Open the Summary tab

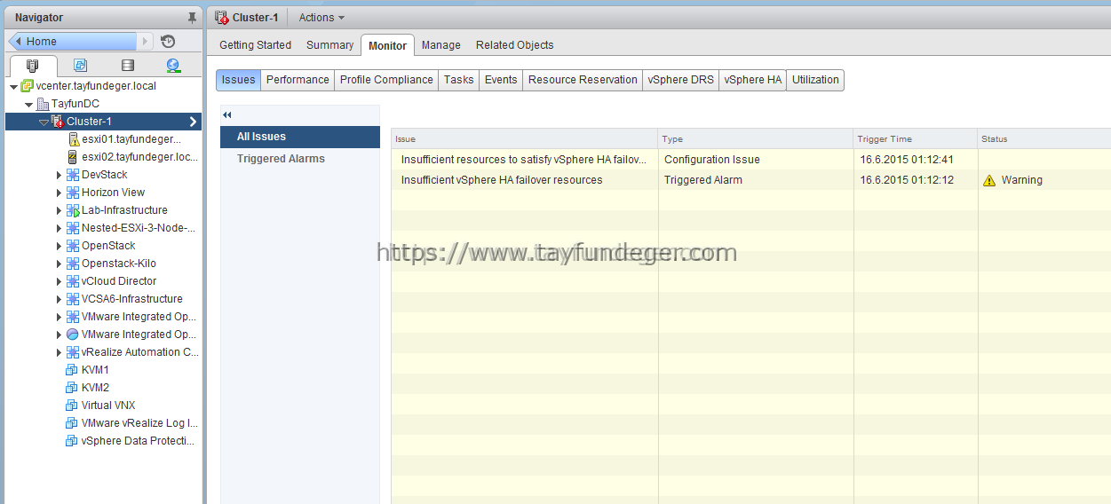329,45
